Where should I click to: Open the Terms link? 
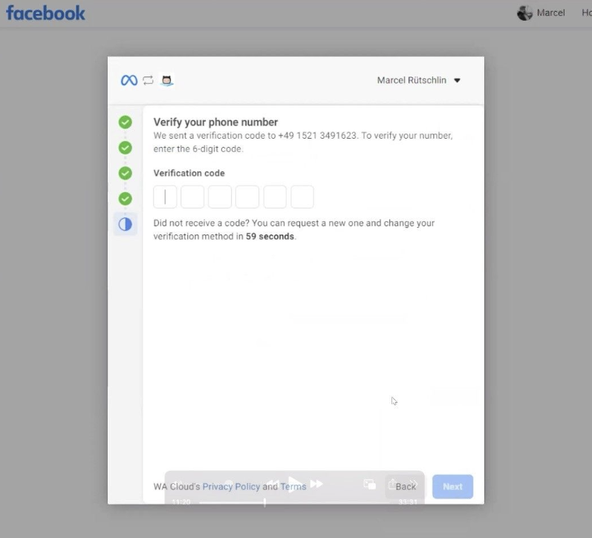click(x=293, y=487)
